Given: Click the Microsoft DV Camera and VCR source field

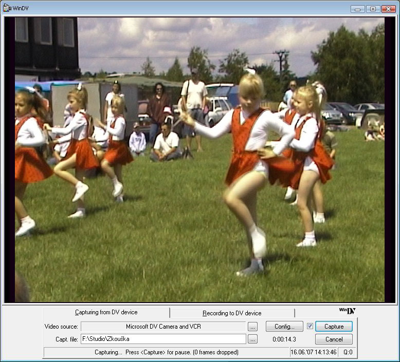Looking at the screenshot, I should 163,327.
